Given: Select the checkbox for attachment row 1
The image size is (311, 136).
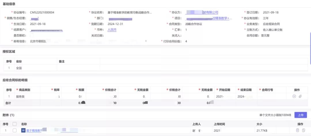Looking at the screenshot, I should 15,131.
